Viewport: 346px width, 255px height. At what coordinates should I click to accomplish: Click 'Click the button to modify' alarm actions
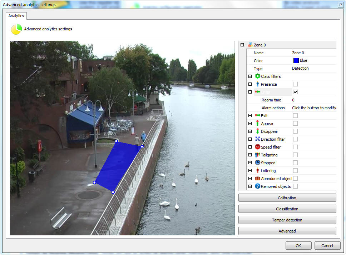tap(314, 108)
